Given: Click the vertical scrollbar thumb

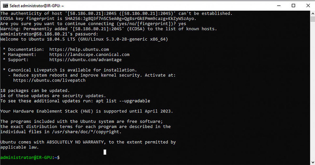Looking at the screenshot, I should [313, 19].
